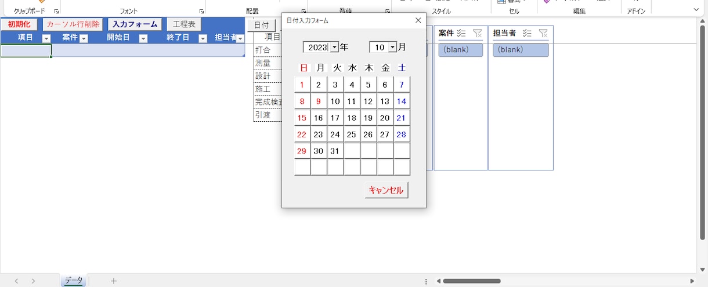
Task: Pick date 23 in the calendar
Action: 319,135
